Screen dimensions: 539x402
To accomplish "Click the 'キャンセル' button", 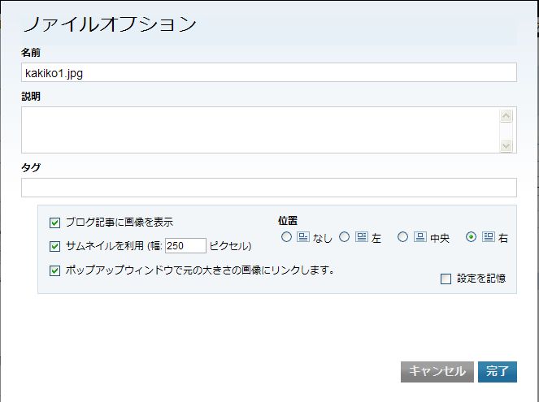I will [437, 371].
